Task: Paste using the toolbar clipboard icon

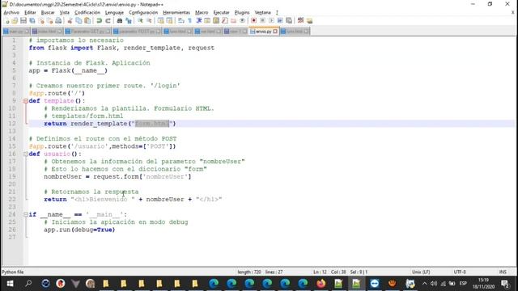Action: (87, 21)
